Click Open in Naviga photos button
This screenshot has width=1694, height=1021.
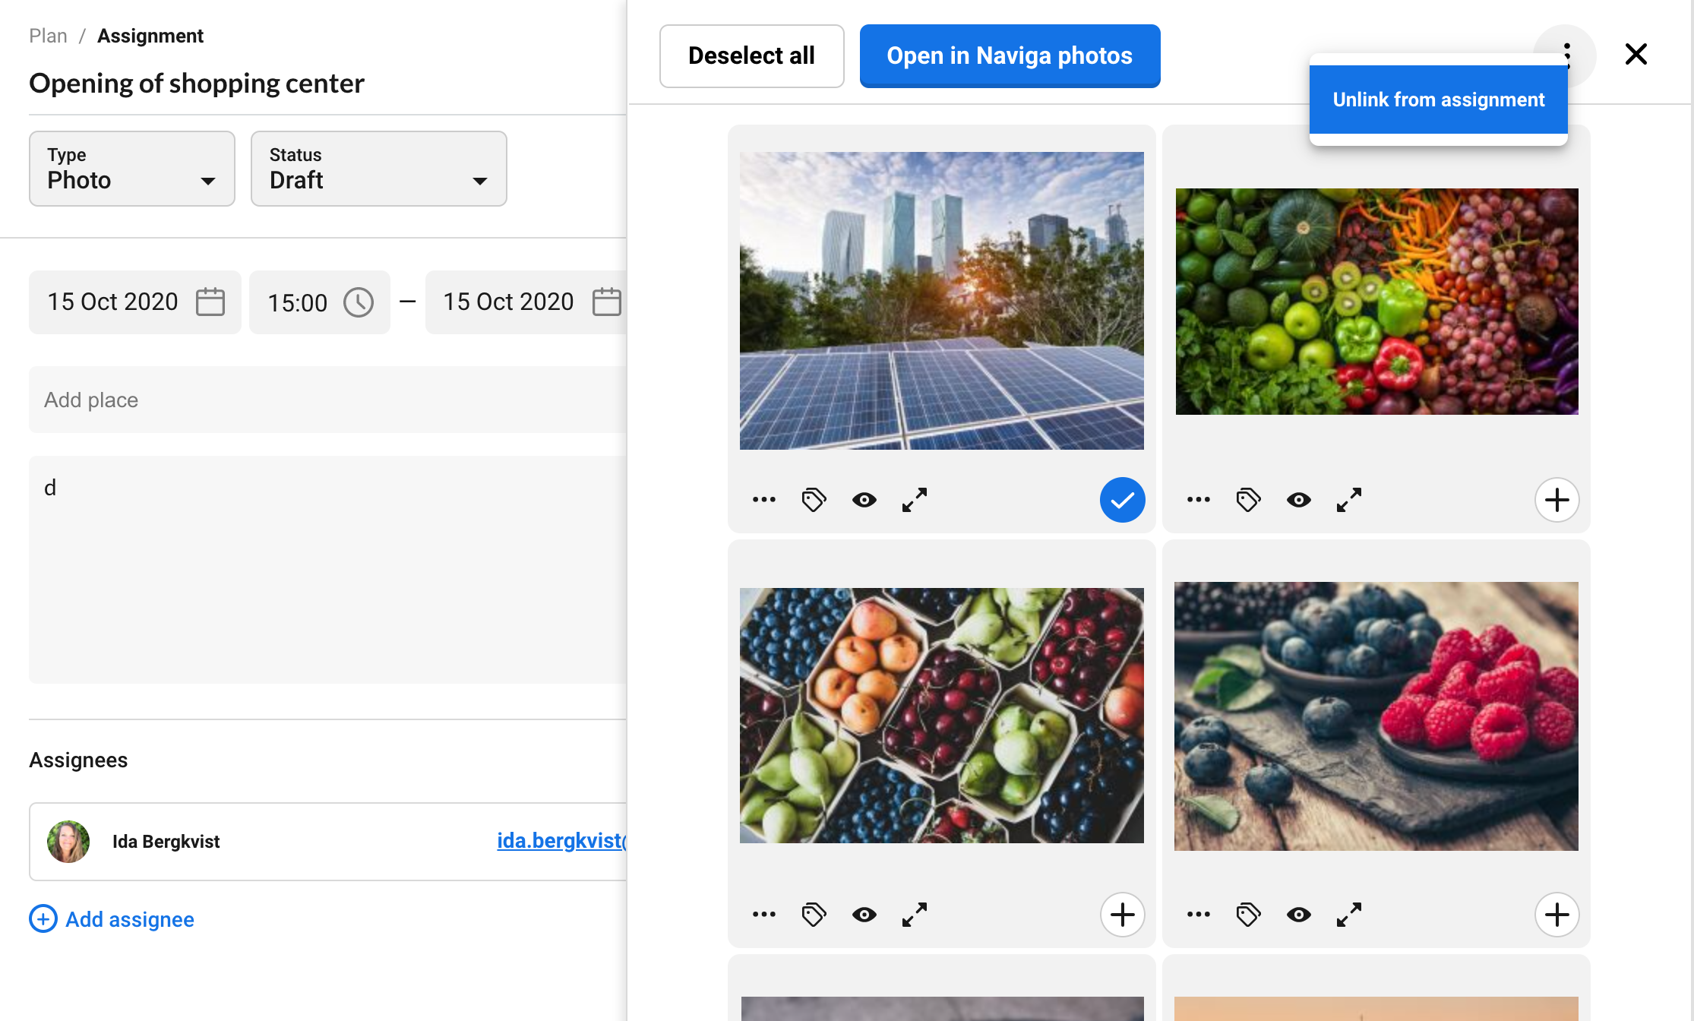(x=1009, y=56)
